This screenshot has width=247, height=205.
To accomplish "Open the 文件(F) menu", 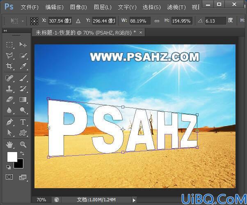I will coord(30,7).
